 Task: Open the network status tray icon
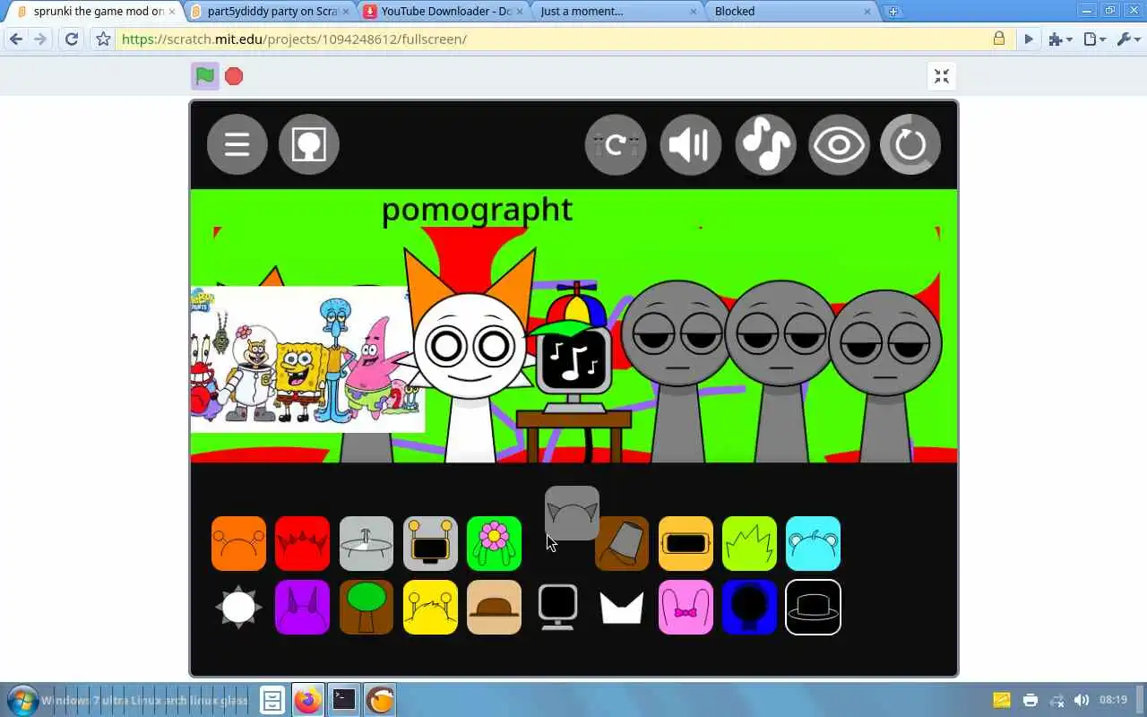[x=1057, y=700]
